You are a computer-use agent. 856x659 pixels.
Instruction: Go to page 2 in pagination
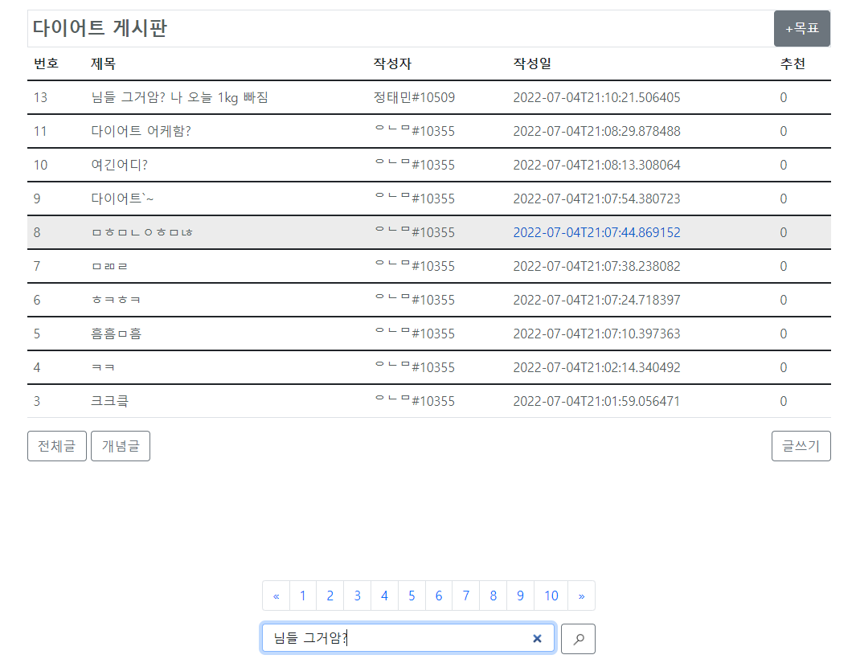pos(330,596)
